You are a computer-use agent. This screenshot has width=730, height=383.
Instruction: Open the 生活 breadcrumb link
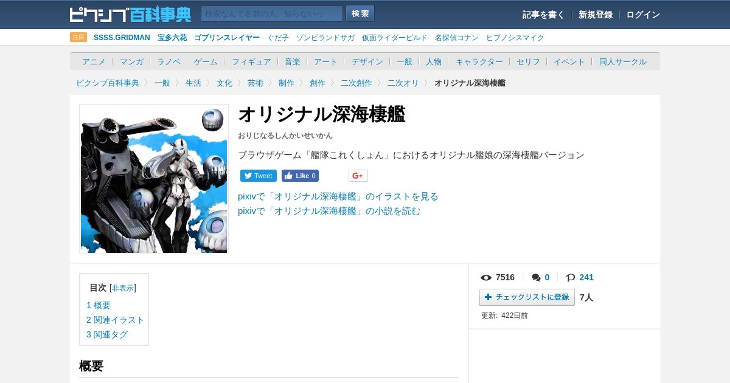(x=193, y=83)
